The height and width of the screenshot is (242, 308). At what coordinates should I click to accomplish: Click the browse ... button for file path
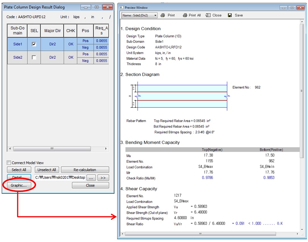(91, 177)
